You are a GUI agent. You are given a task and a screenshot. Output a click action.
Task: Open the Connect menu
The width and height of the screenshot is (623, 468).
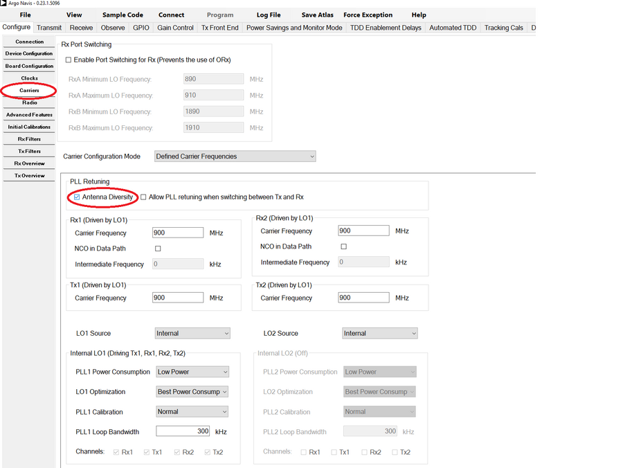tap(171, 15)
